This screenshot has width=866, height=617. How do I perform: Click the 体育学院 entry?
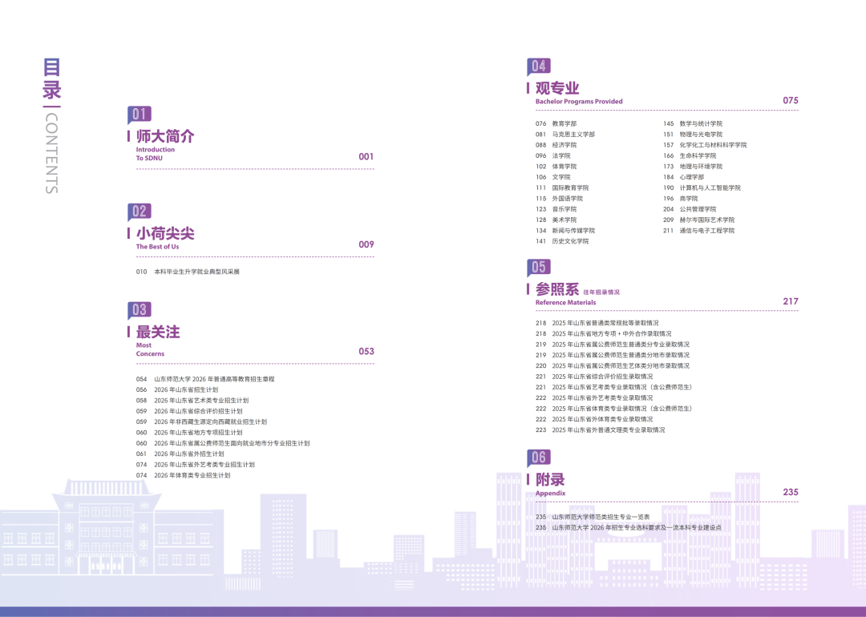pyautogui.click(x=556, y=166)
